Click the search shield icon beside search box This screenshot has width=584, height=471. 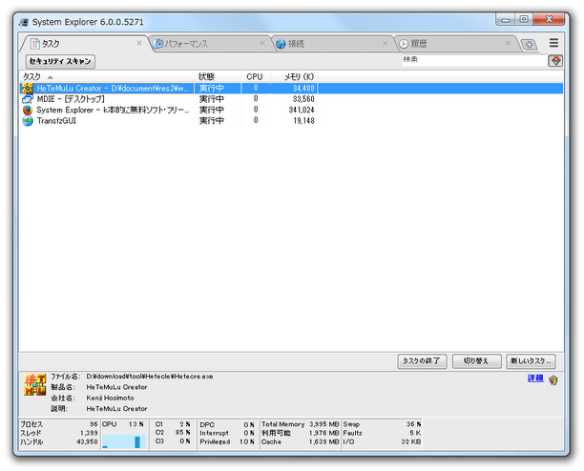555,61
